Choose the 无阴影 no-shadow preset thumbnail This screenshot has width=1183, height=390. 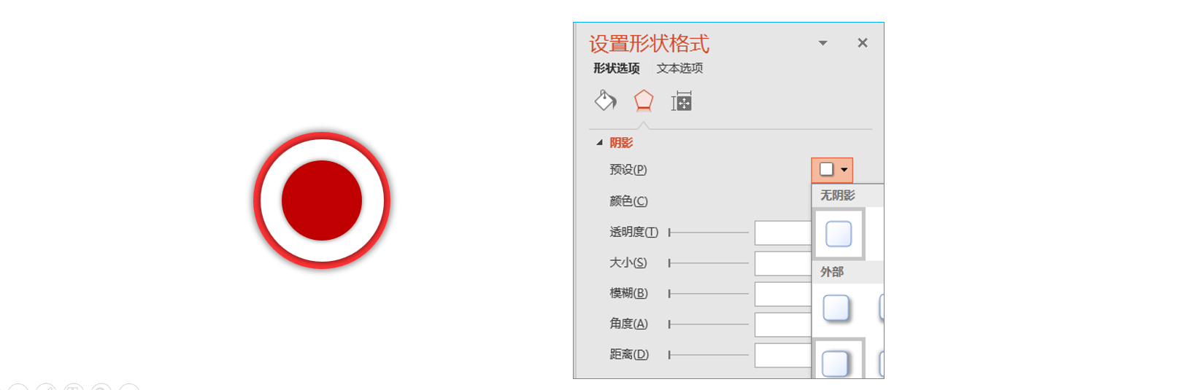(x=839, y=234)
